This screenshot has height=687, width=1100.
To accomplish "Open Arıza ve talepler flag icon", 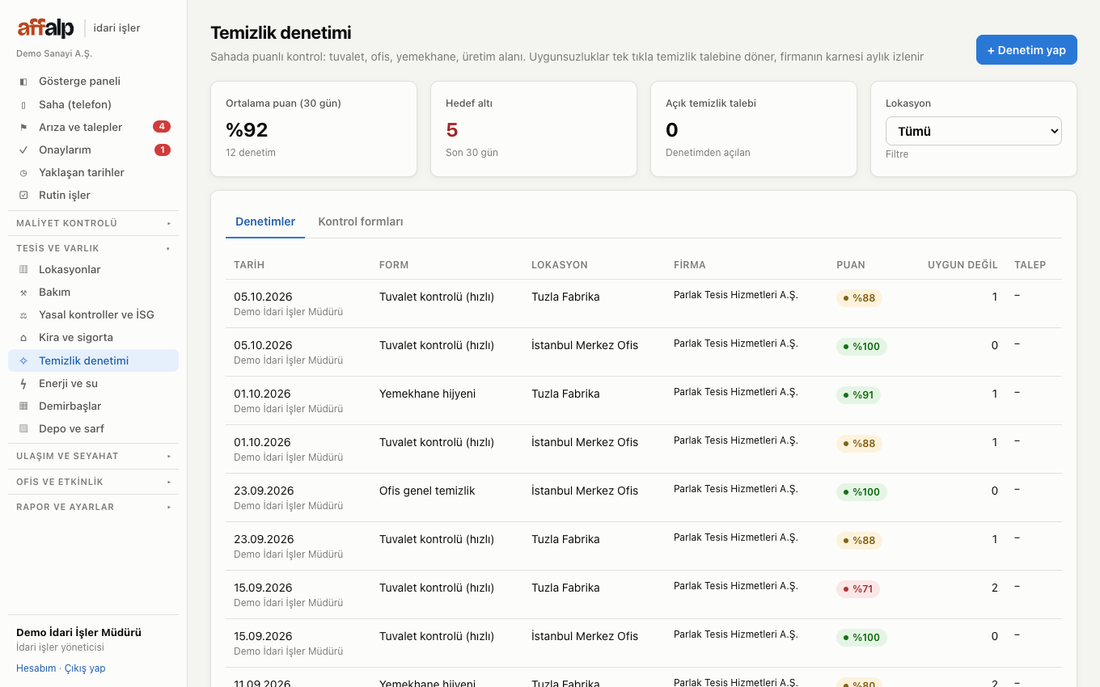I will click(23, 127).
